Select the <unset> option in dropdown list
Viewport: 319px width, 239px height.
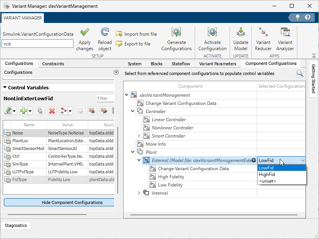pos(267,181)
